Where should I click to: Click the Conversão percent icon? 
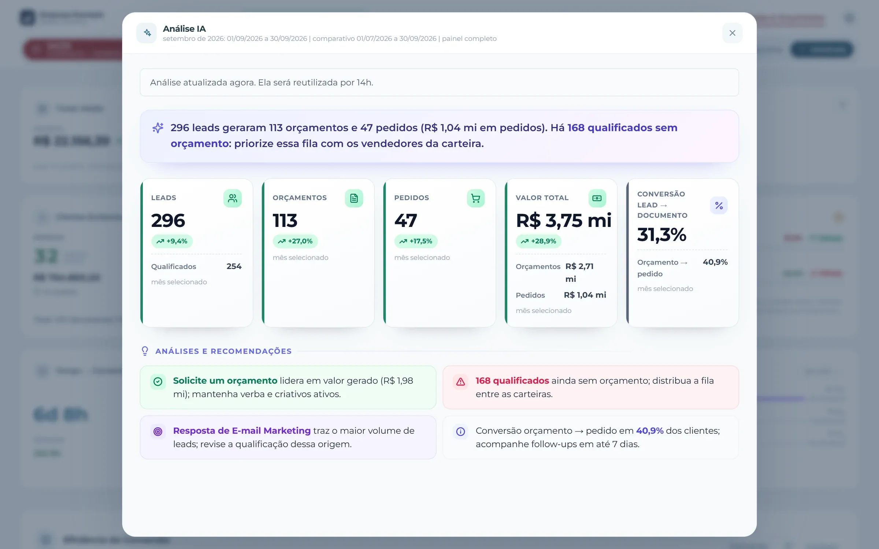tap(719, 206)
